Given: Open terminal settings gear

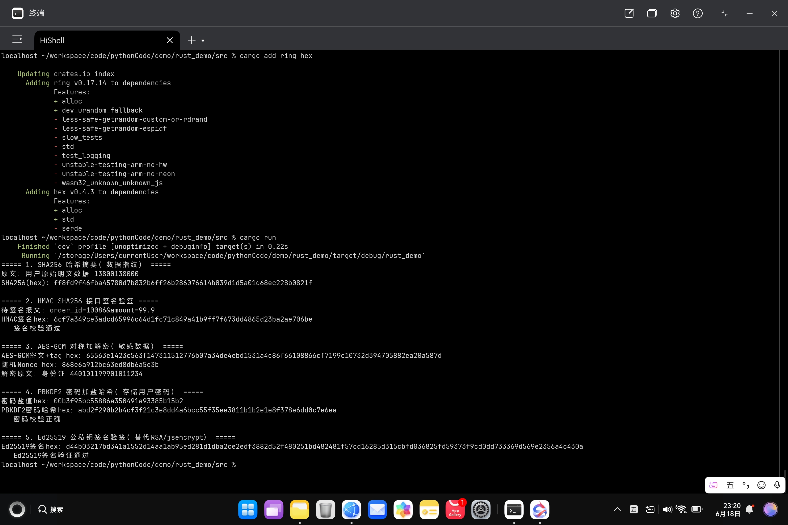Looking at the screenshot, I should click(x=675, y=13).
